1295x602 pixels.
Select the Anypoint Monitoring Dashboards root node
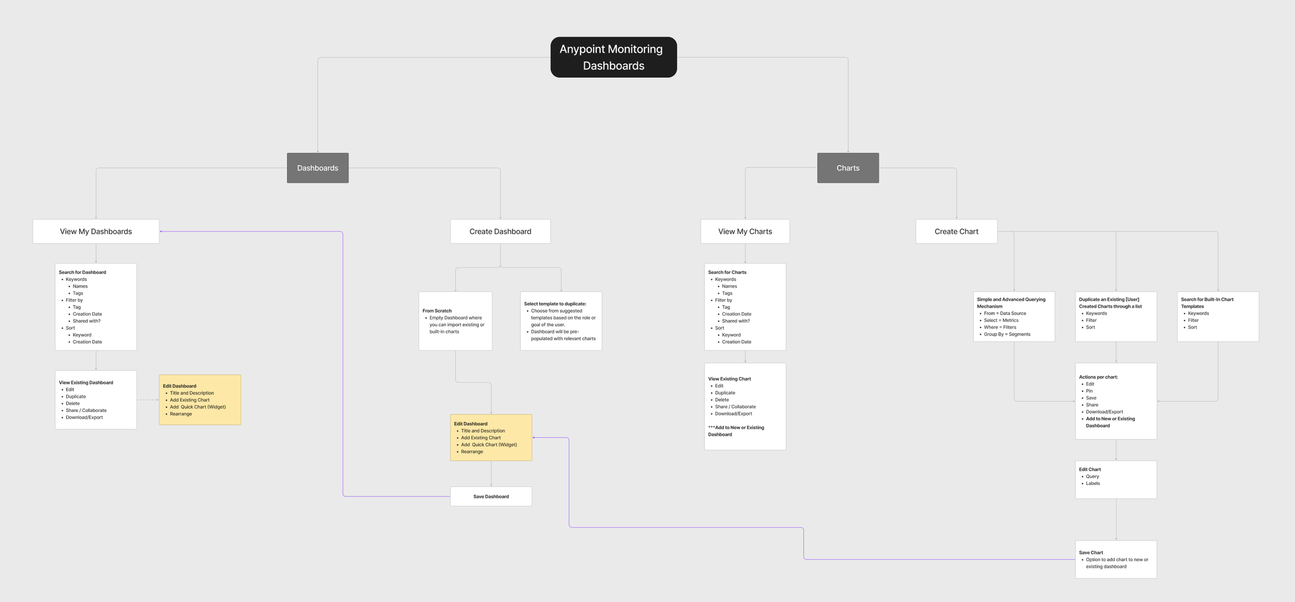[613, 57]
